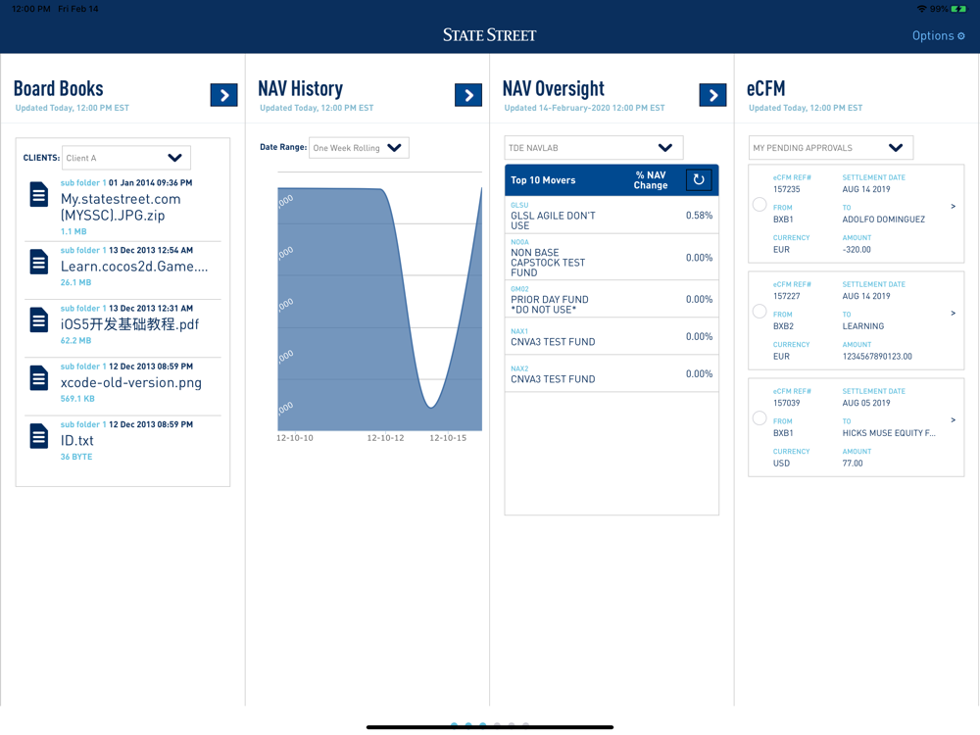The height and width of the screenshot is (735, 980).
Task: Click document icon for ID.txt
Action: pyautogui.click(x=39, y=436)
